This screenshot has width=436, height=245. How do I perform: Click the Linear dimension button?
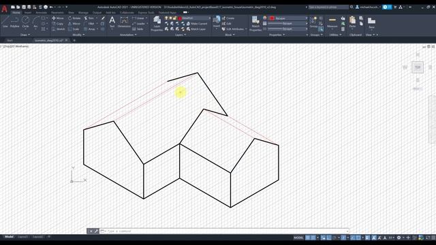[138, 18]
